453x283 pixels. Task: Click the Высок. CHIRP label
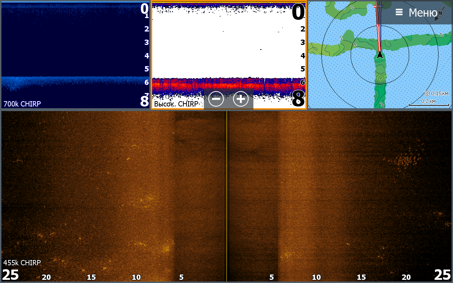click(x=176, y=104)
